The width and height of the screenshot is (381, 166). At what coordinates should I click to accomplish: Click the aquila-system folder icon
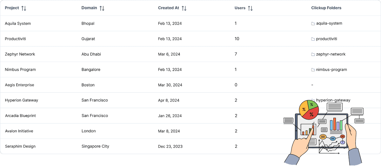(x=313, y=23)
